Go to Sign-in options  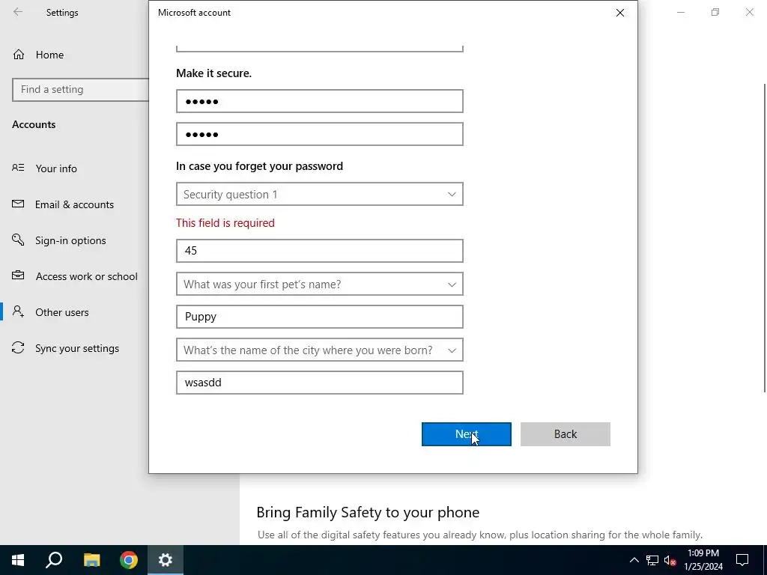[70, 240]
